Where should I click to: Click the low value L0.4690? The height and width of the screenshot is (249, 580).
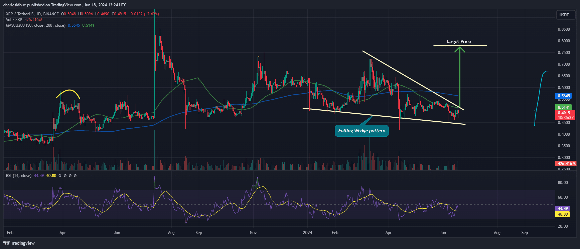(102, 14)
